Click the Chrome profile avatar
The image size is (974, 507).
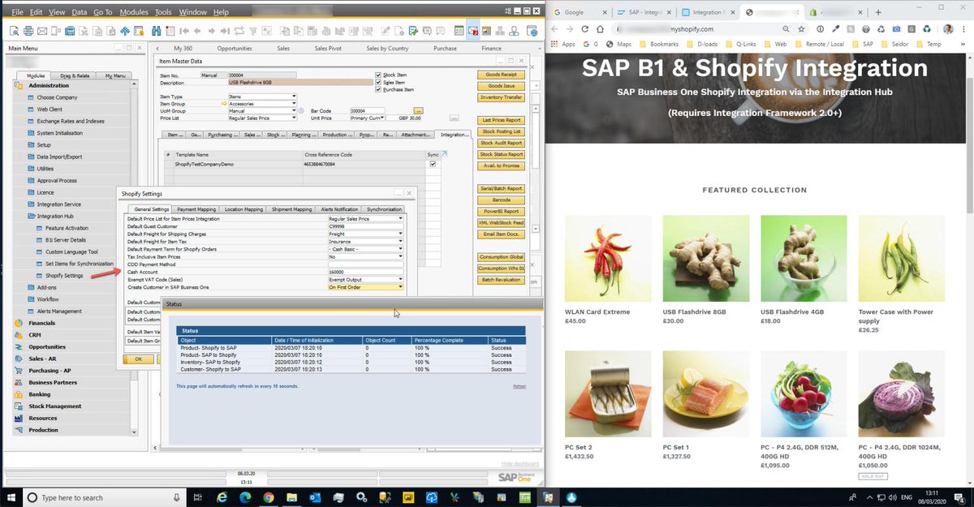[948, 28]
